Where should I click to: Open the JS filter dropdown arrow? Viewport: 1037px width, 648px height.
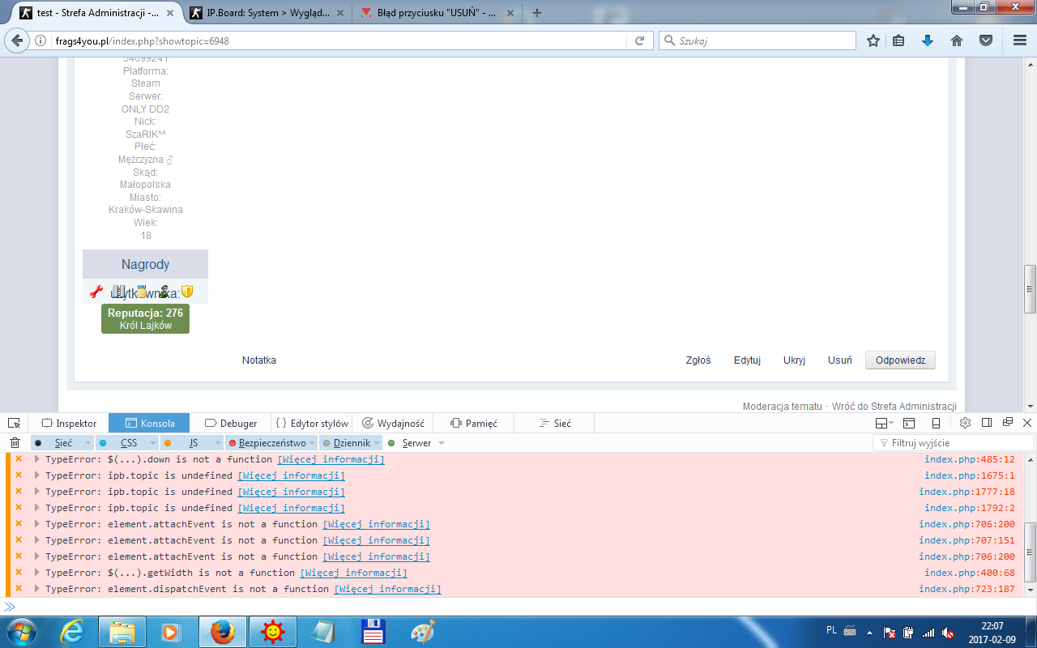pos(216,443)
